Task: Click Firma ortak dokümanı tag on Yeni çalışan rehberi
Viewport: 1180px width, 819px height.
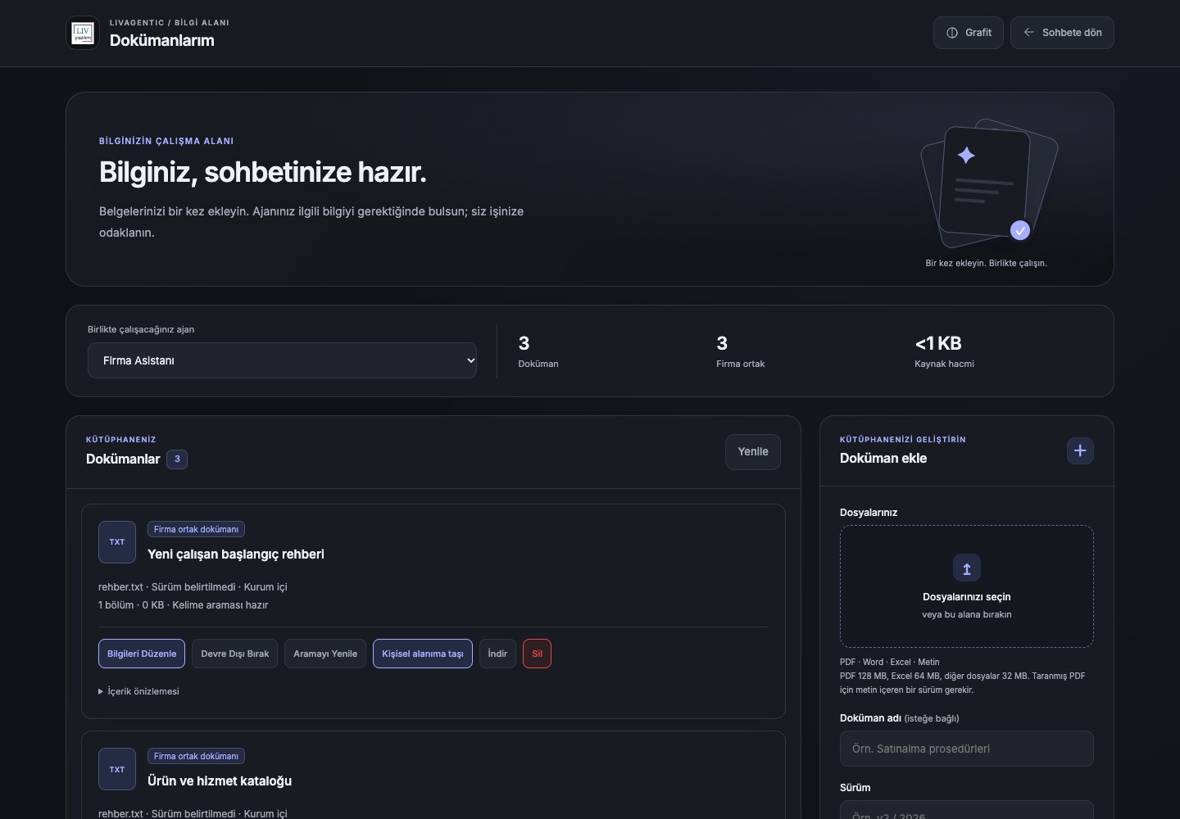Action: 196,529
